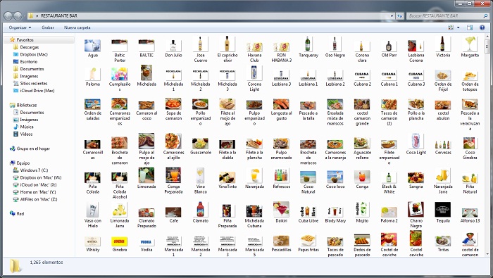The width and height of the screenshot is (493, 278).
Task: Open the help button
Action: tap(482, 27)
